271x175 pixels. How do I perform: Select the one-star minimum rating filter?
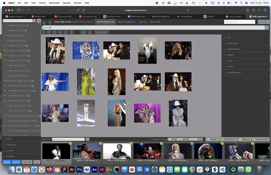point(171,139)
